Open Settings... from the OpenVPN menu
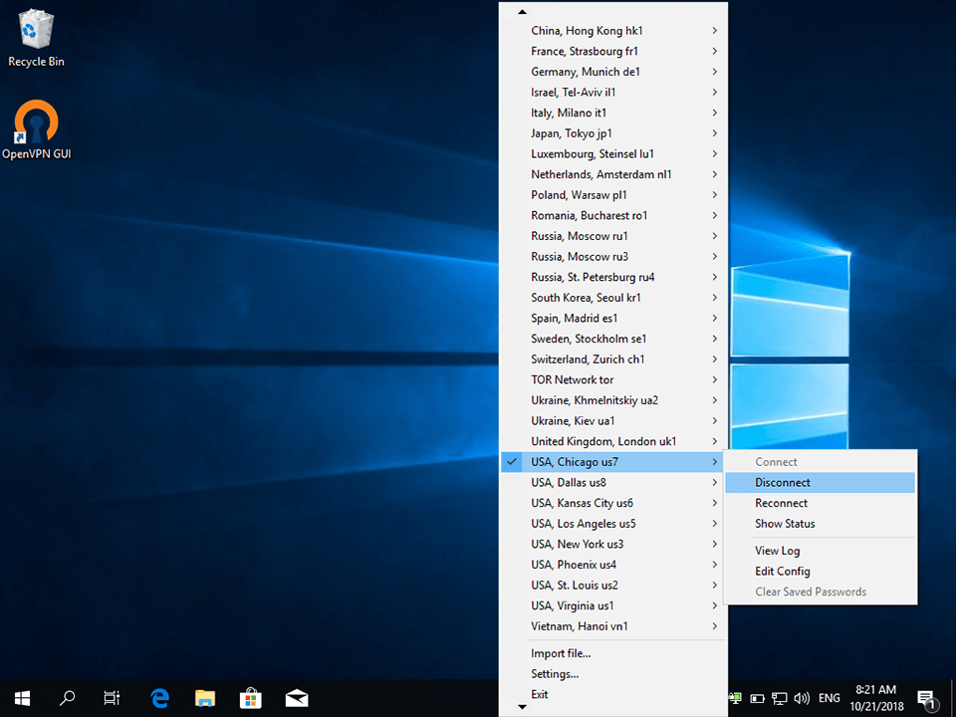 click(612, 674)
